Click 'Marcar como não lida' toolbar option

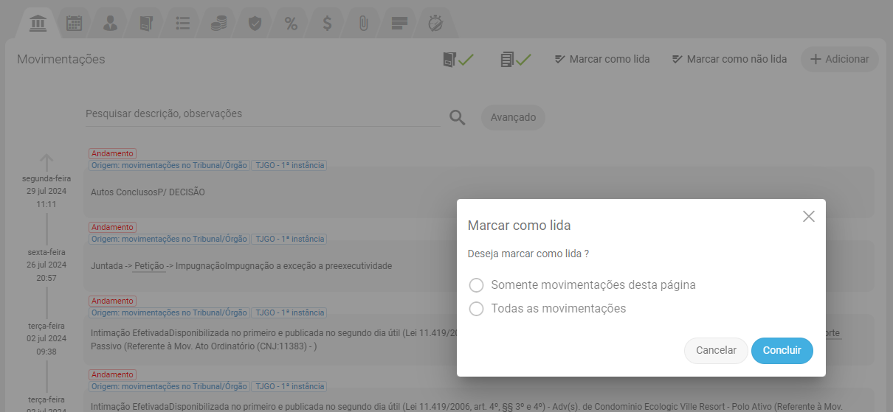click(x=729, y=59)
